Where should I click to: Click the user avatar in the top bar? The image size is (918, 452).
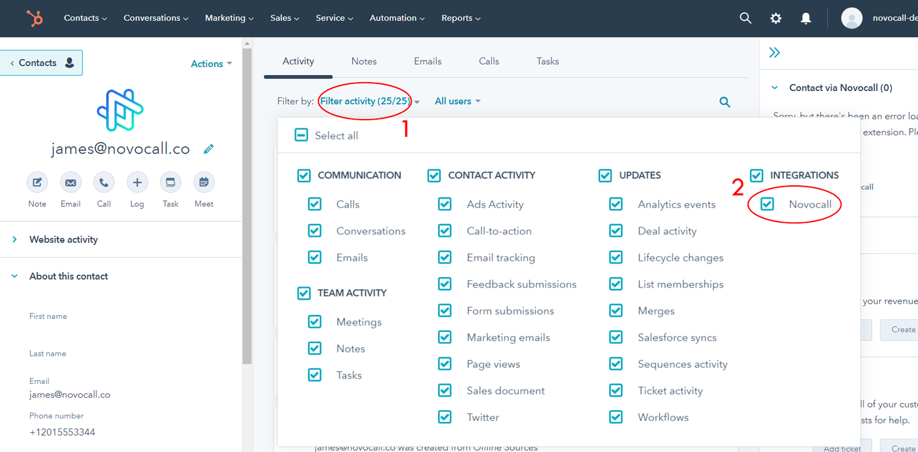[852, 18]
